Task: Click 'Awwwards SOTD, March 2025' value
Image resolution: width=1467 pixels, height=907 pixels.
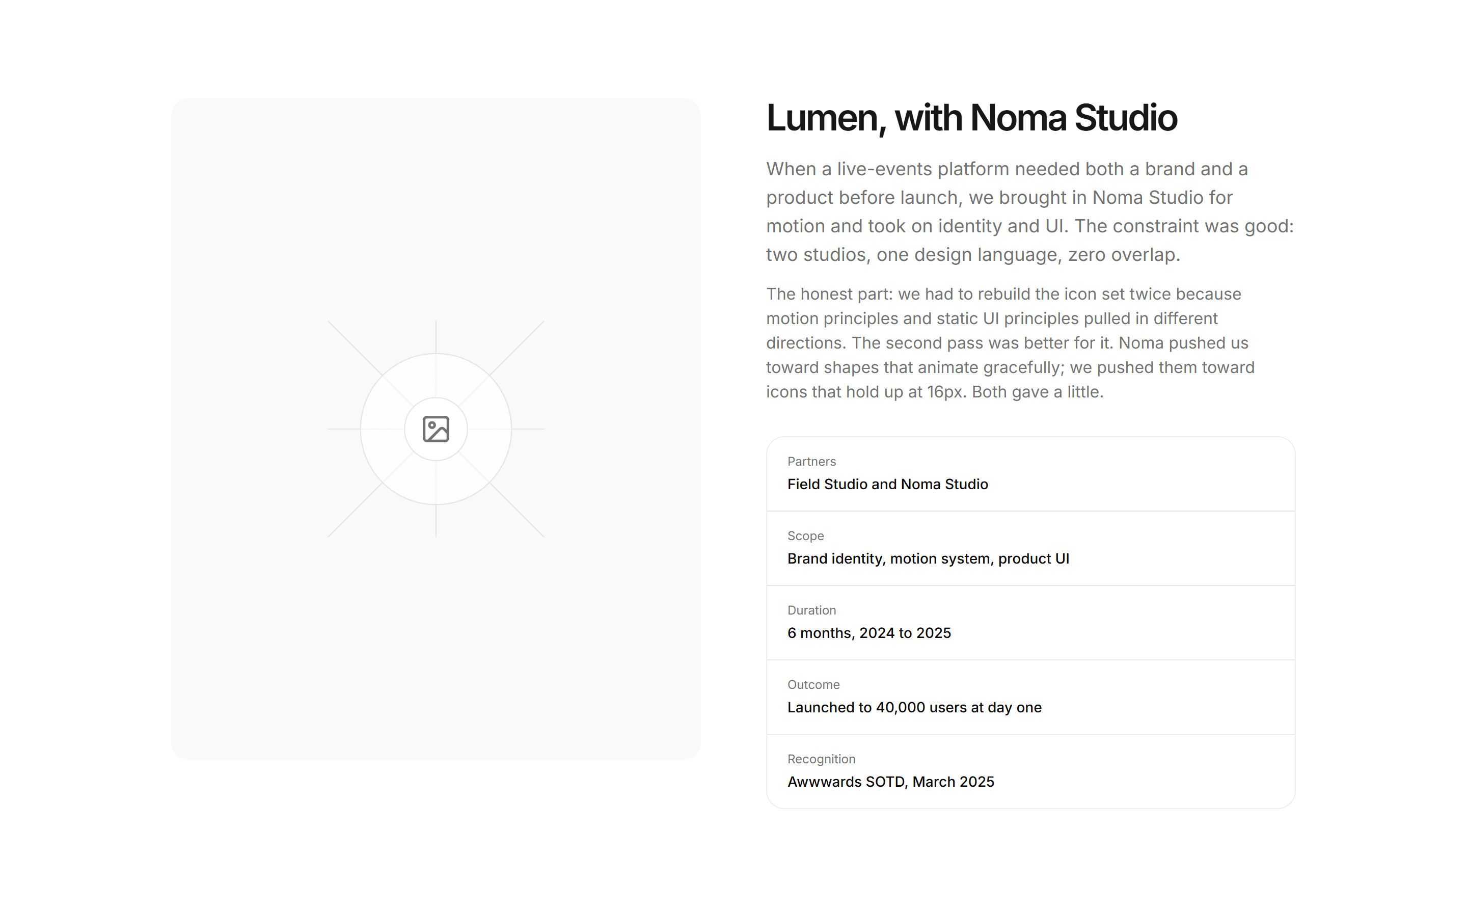Action: click(x=890, y=782)
